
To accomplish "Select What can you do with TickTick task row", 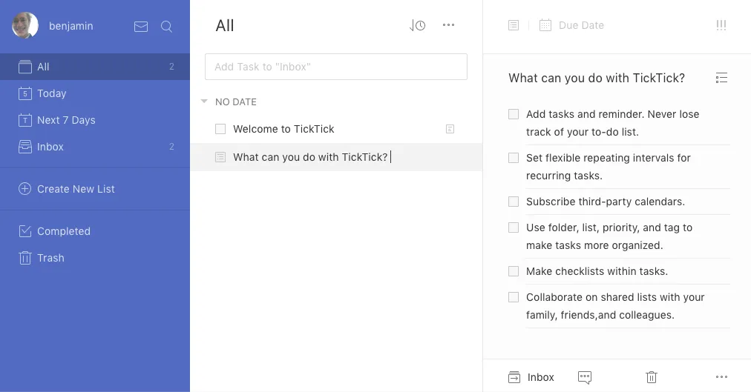I will [336, 157].
